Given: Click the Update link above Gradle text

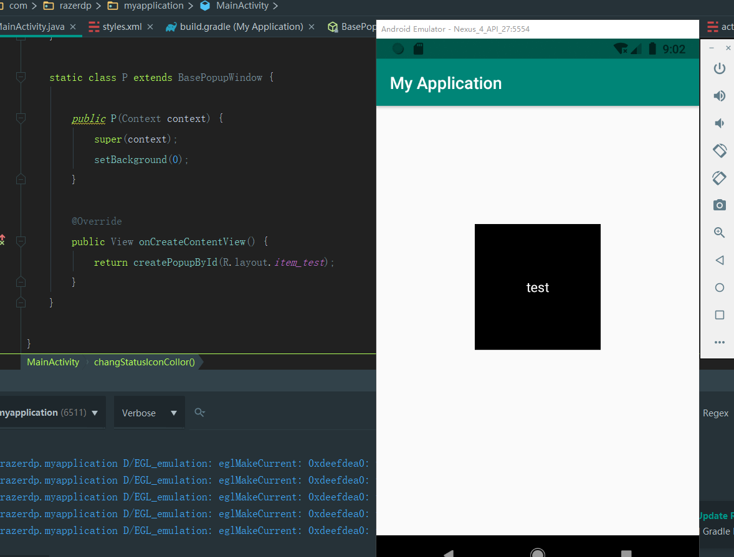Looking at the screenshot, I should 715,515.
